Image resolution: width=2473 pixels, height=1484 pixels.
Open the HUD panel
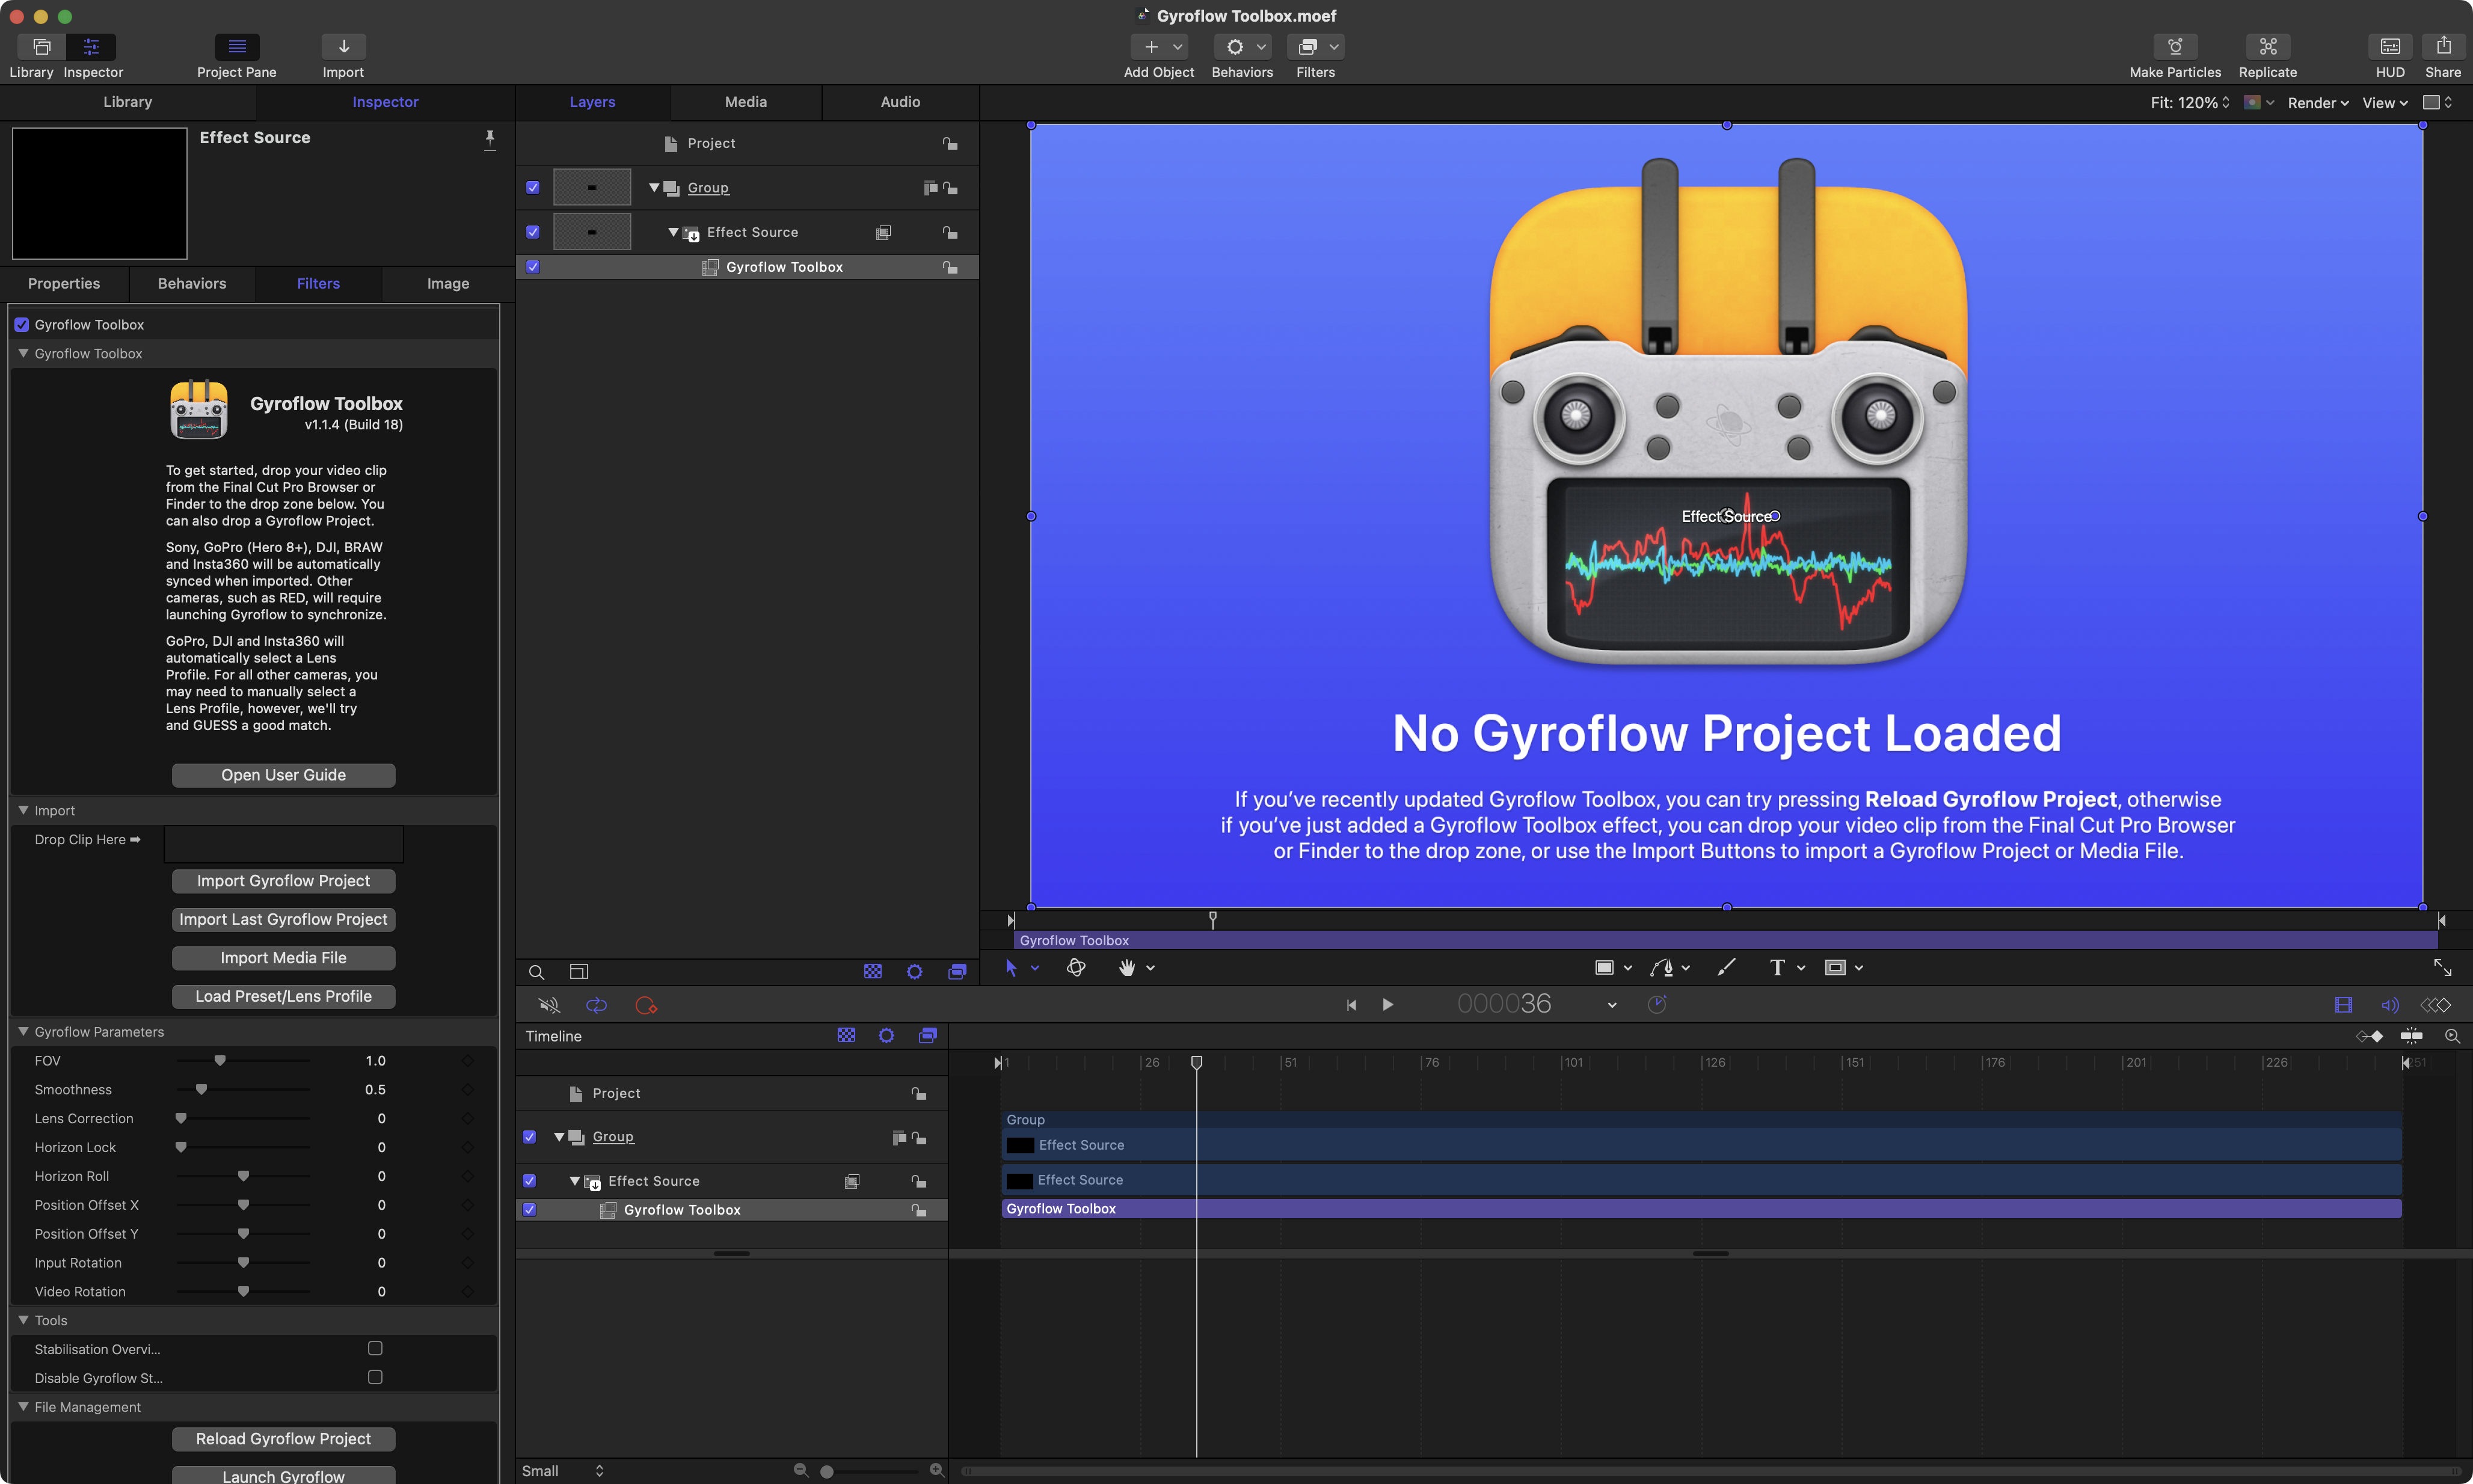tap(2389, 47)
